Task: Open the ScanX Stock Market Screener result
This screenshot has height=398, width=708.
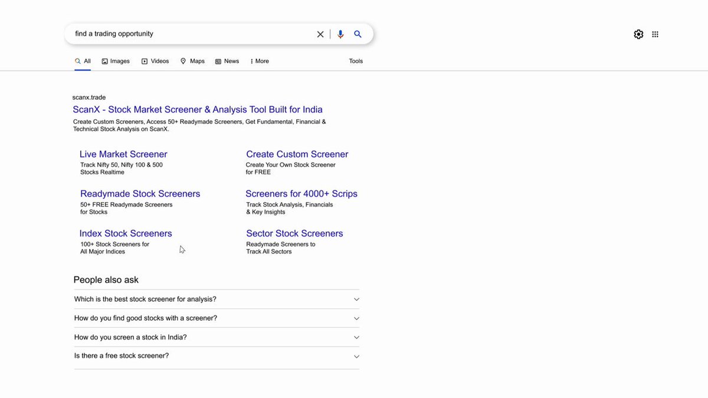Action: pyautogui.click(x=198, y=110)
